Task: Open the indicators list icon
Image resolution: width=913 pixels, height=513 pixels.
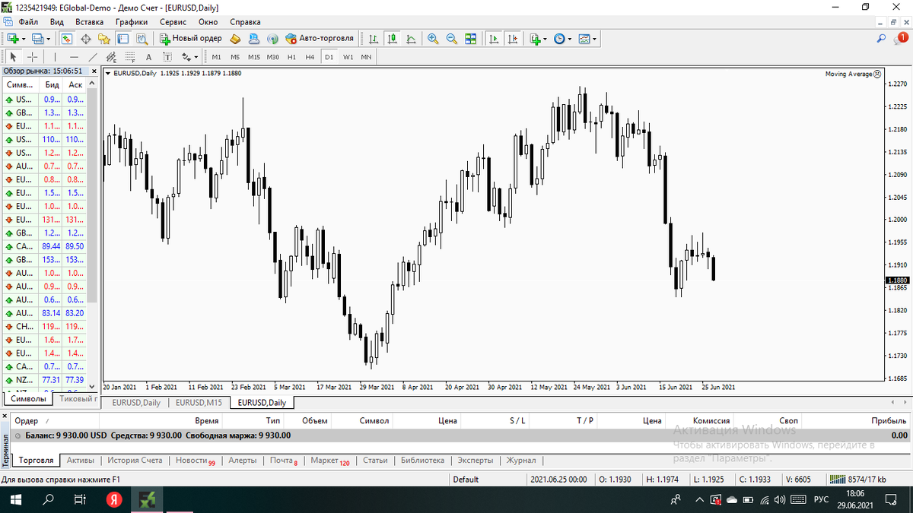Action: 535,38
